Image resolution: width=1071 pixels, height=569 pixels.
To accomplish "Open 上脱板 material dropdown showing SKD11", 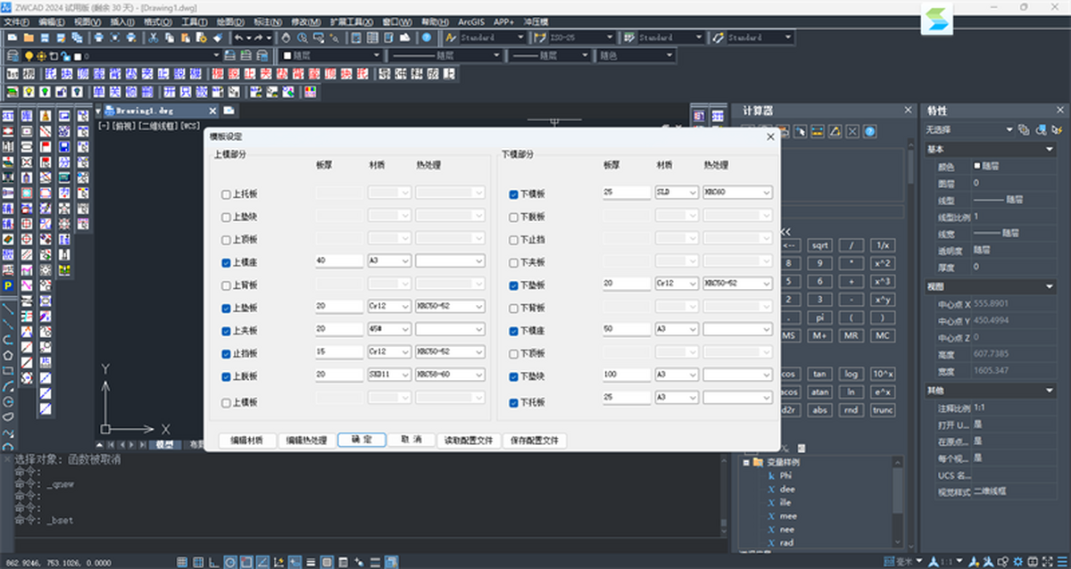I will pos(389,375).
